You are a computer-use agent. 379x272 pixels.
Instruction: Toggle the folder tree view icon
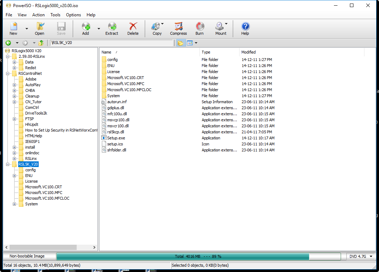180,43
